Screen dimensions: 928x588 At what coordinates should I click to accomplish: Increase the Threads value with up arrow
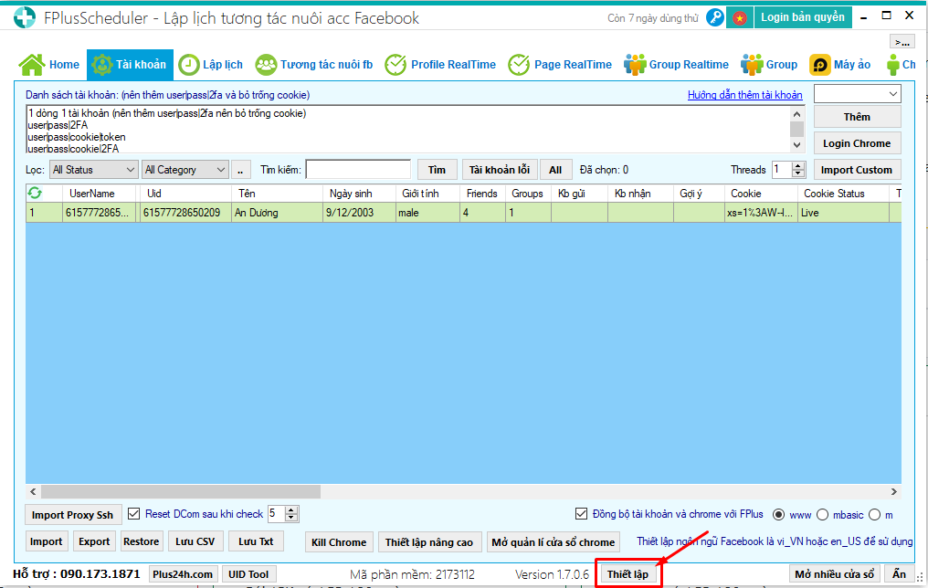(798, 166)
